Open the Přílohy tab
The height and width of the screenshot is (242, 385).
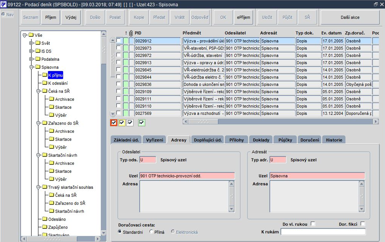point(236,140)
